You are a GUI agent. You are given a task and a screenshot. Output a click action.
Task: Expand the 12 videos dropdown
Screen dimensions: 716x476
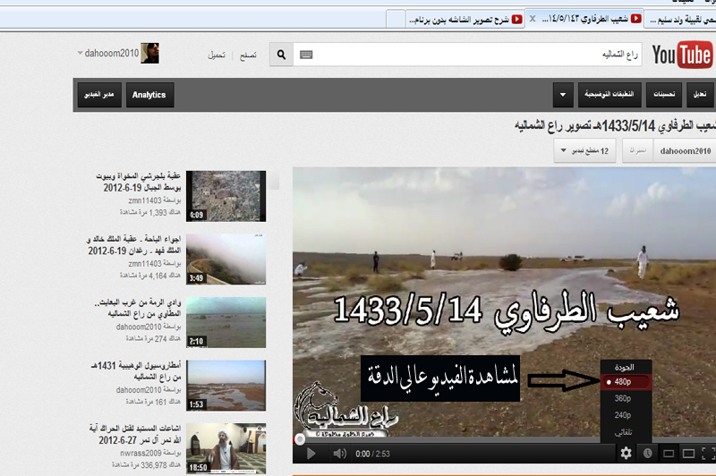(585, 150)
